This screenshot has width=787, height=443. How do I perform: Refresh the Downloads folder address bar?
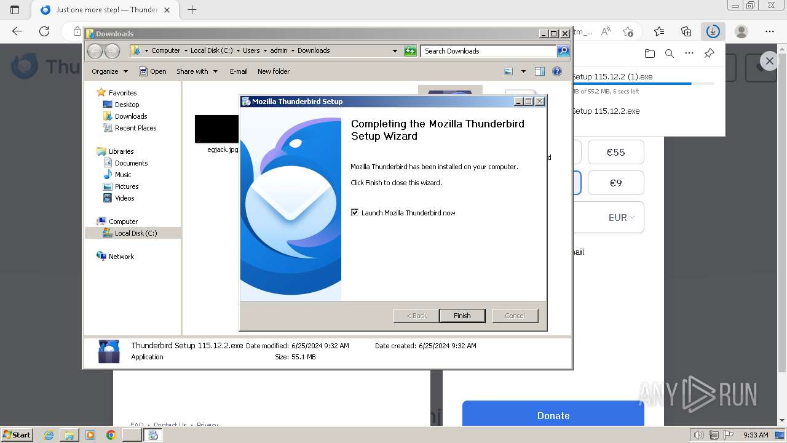[410, 51]
